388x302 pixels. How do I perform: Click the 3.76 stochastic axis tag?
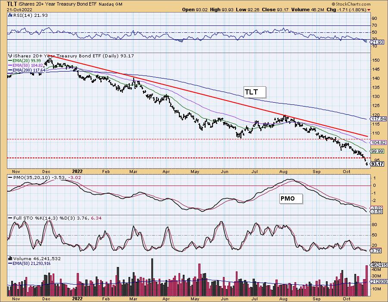[x=375, y=251]
